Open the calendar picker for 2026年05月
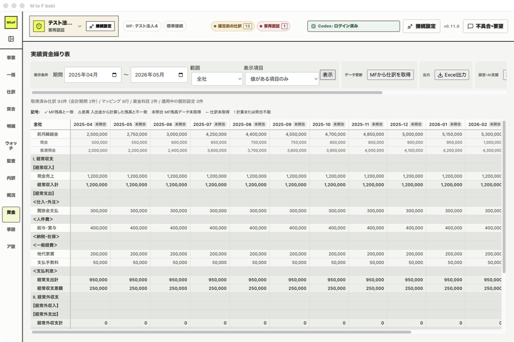Screen dimensions: 514x342 181,75
